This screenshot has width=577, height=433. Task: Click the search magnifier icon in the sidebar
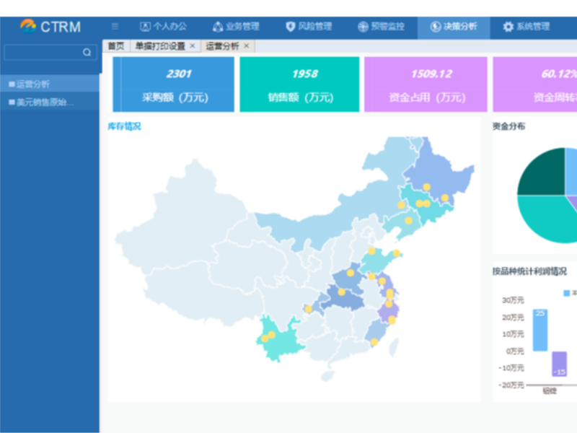(x=88, y=51)
